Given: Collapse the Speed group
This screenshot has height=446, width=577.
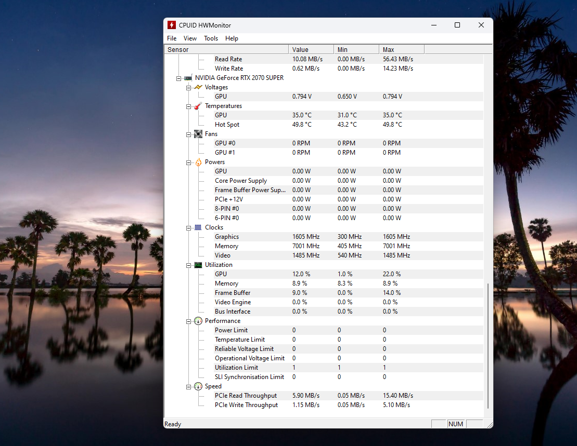Looking at the screenshot, I should point(188,386).
